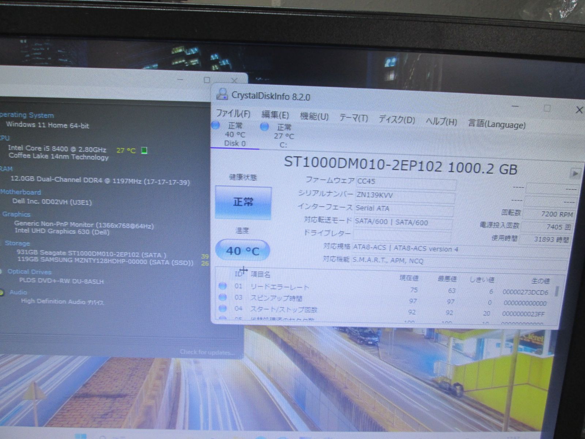Click the 最悪値 column header
Screen dimensions: 585x439
[x=447, y=279]
